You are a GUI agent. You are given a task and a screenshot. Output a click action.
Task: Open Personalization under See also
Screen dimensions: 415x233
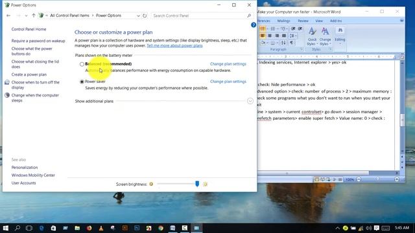(25, 167)
